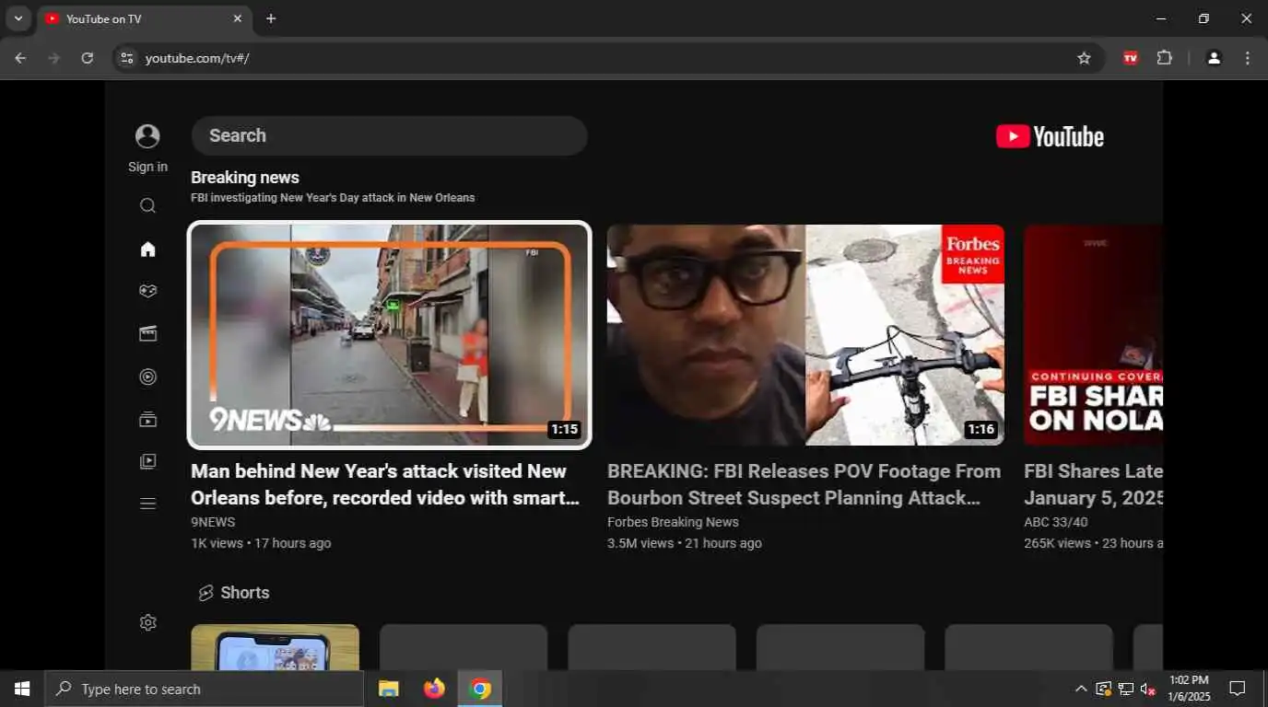This screenshot has width=1268, height=707.
Task: Click "3.5M views • 21 hours ago" text
Action: pyautogui.click(x=685, y=543)
